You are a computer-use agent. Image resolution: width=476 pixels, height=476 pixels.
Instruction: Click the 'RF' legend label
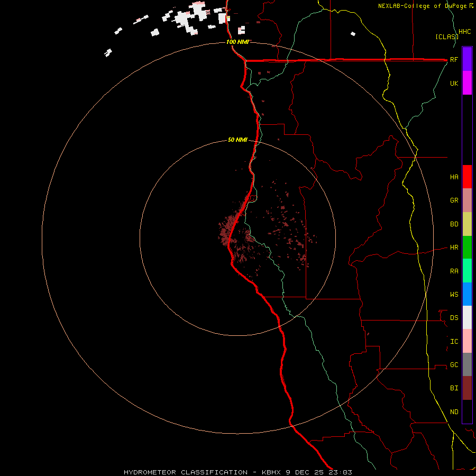454,59
